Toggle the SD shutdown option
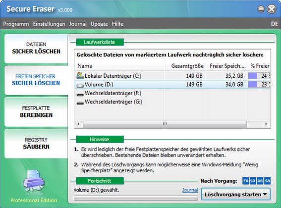281x208 pixels. tap(253, 181)
